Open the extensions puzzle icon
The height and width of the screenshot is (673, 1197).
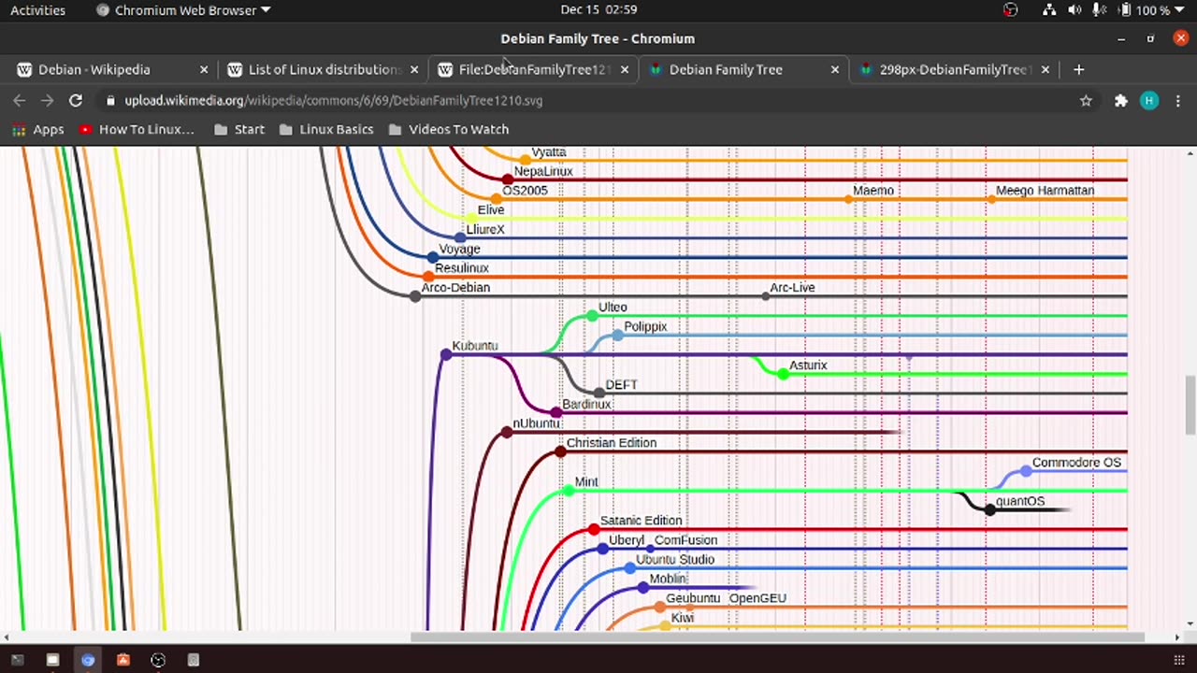1120,100
